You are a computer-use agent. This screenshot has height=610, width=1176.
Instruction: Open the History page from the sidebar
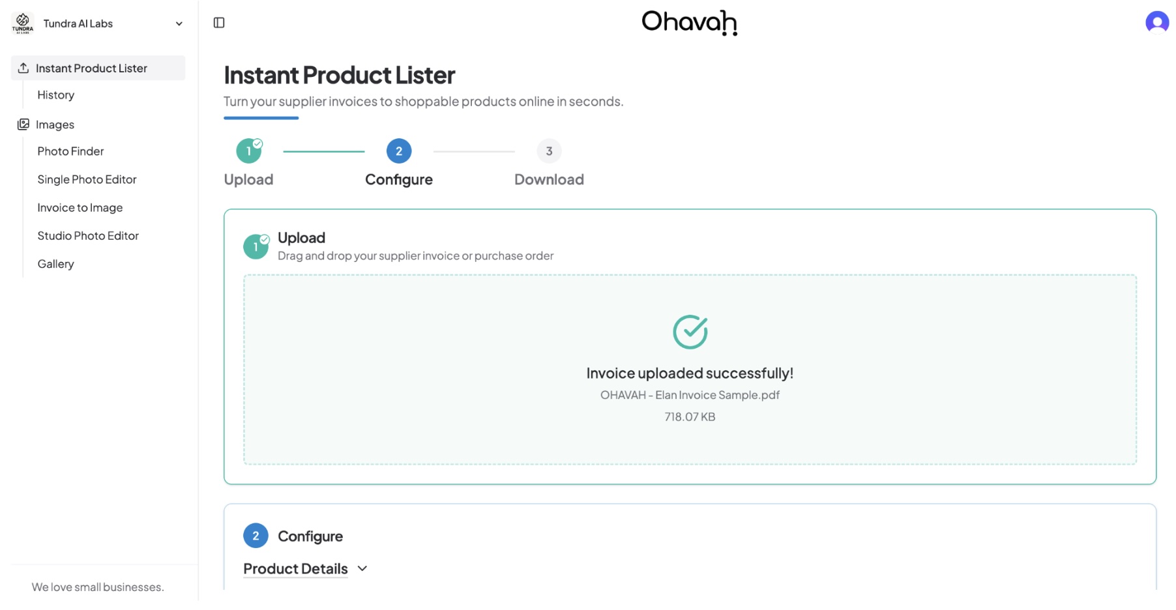click(x=55, y=94)
